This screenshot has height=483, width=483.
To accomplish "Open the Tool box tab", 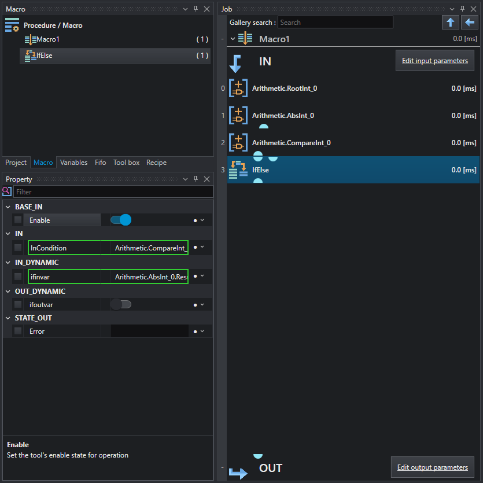I will (126, 163).
